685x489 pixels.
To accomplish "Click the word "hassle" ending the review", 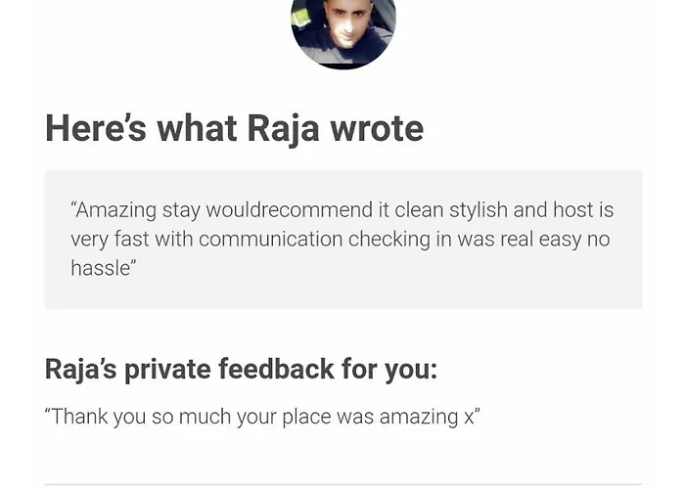I will pos(101,267).
